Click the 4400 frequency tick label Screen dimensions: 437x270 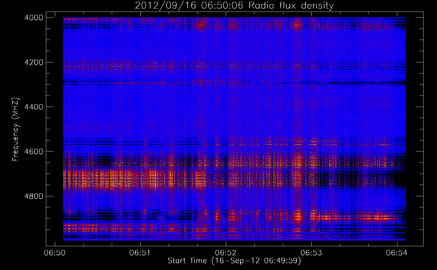pyautogui.click(x=34, y=107)
